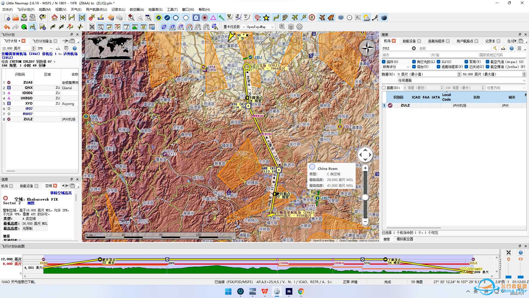Toggle the 航空汽油 (Avgas) checkbox
Viewport: 529px width, 298px height.
point(487,62)
